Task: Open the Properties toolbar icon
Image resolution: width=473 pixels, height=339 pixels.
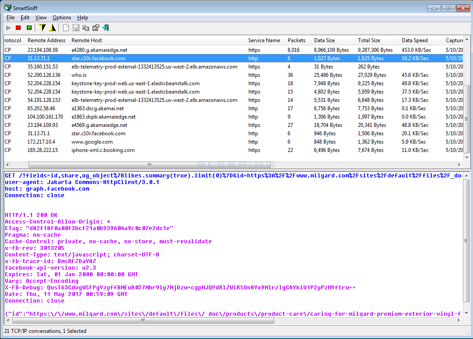Action: [x=96, y=28]
